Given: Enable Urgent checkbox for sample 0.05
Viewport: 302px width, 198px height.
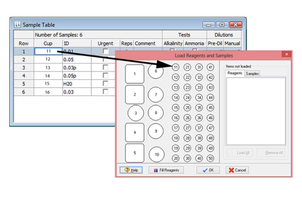Looking at the screenshot, I should [105, 59].
